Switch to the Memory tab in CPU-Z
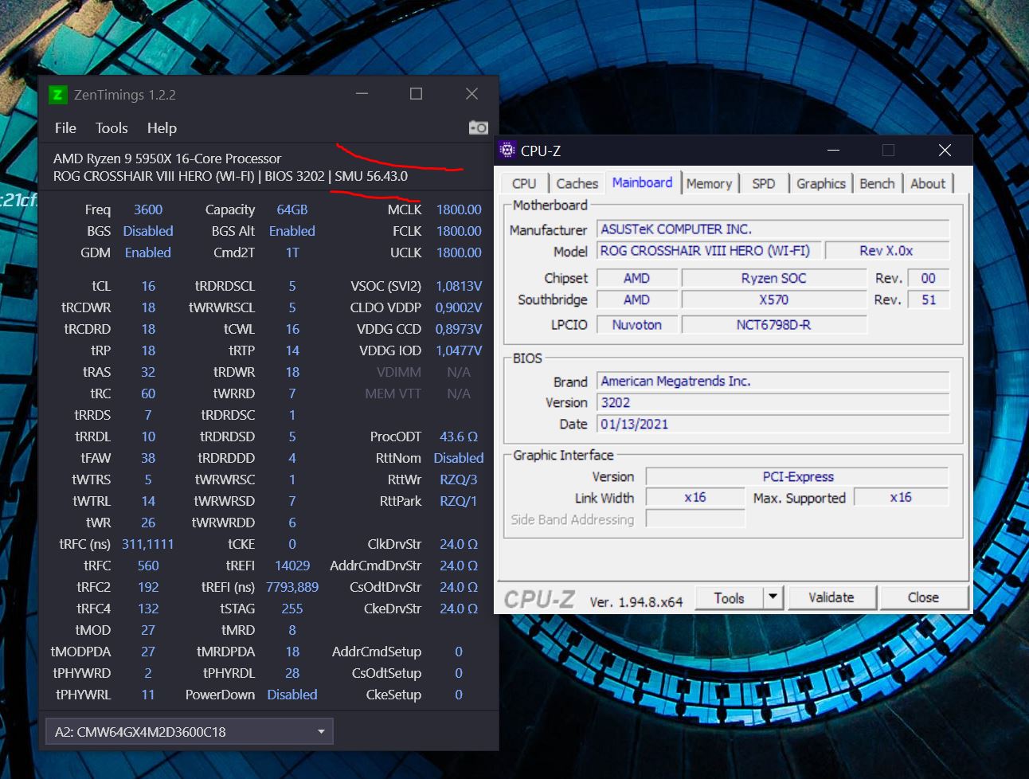Screen dimensions: 1029x779 pyautogui.click(x=709, y=183)
